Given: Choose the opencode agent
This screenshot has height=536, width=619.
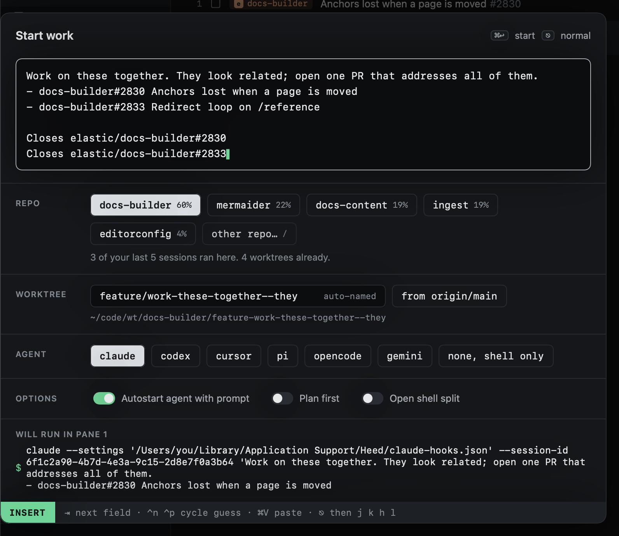Looking at the screenshot, I should (x=338, y=356).
